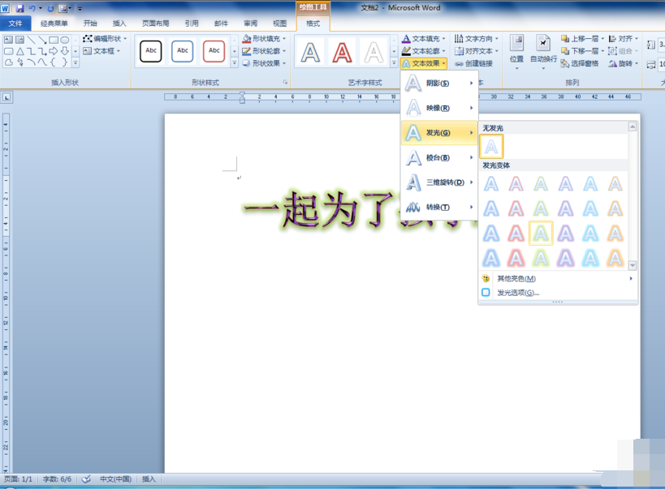The width and height of the screenshot is (665, 489).
Task: Click the spell check icon in status bar
Action: click(x=86, y=479)
